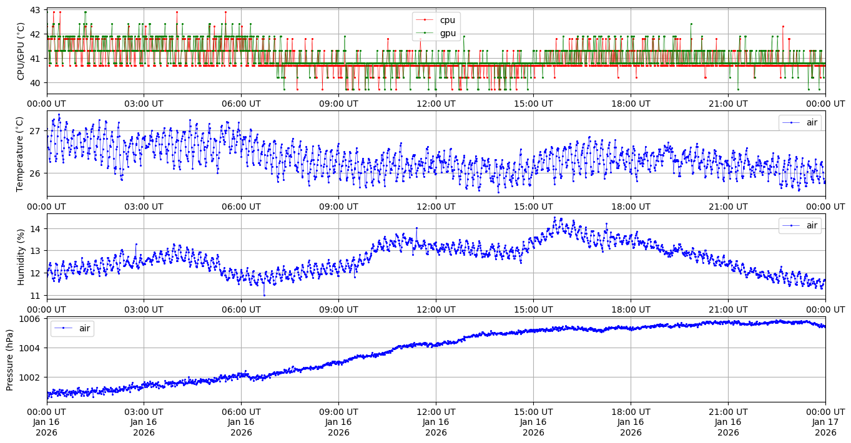Click the 12:00 UT tick under the CPU/GPU plot
Image resolution: width=851 pixels, height=443 pixels.
[436, 104]
